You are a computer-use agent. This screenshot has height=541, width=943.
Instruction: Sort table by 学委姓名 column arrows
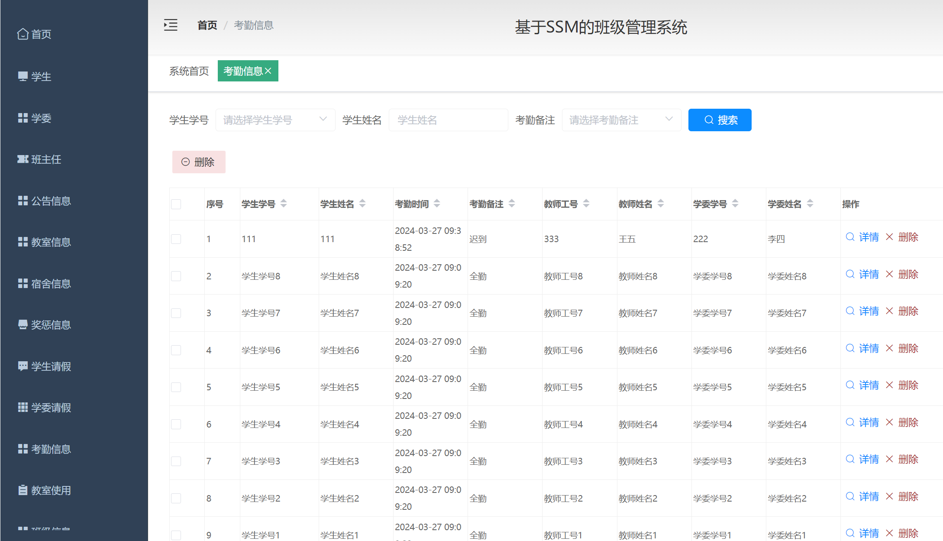810,203
